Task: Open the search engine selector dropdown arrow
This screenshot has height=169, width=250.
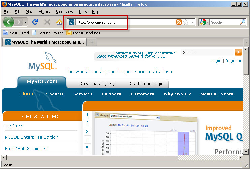Action: coord(207,22)
